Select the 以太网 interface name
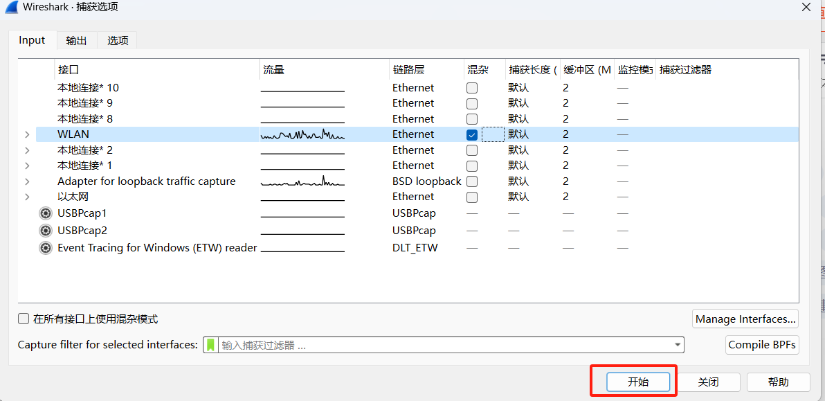Screen dimensions: 825x401 click(x=73, y=197)
